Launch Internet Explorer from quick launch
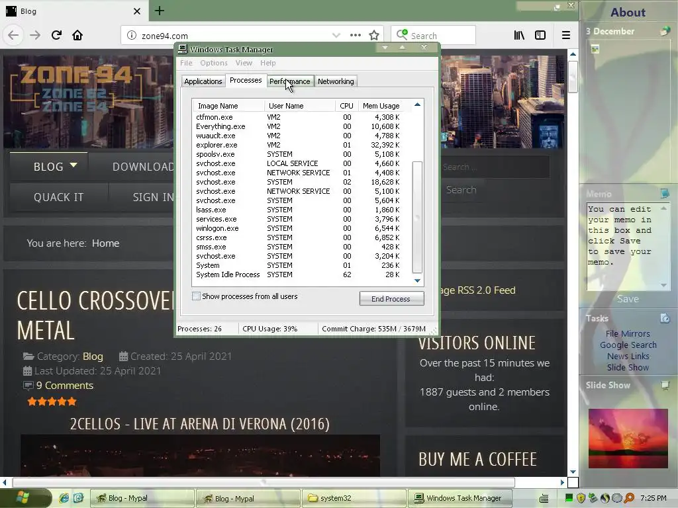Viewport: 678px width, 508px height. (64, 498)
